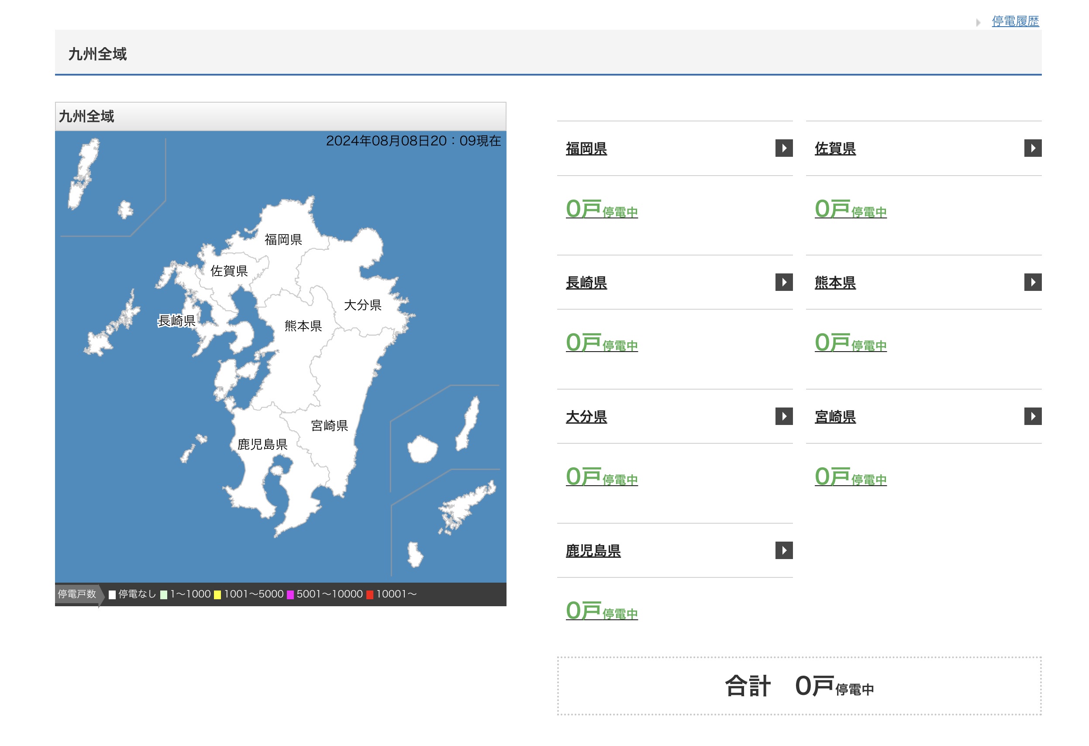Click the magenta 5001~10000 legend swatch
Image resolution: width=1089 pixels, height=746 pixels.
pos(290,594)
